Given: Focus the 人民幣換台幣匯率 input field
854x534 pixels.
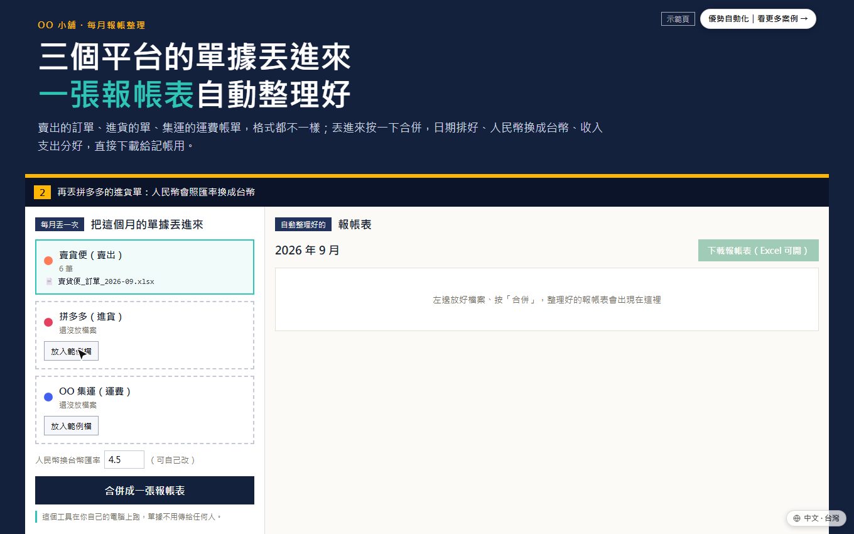Looking at the screenshot, I should point(124,460).
